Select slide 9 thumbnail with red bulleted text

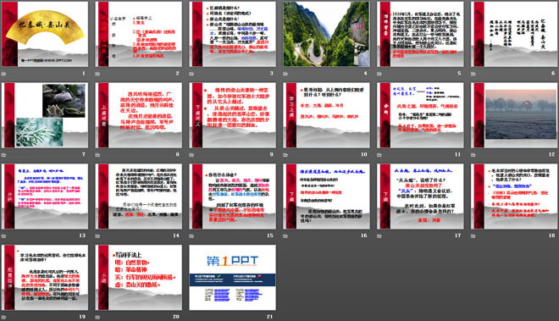point(232,115)
